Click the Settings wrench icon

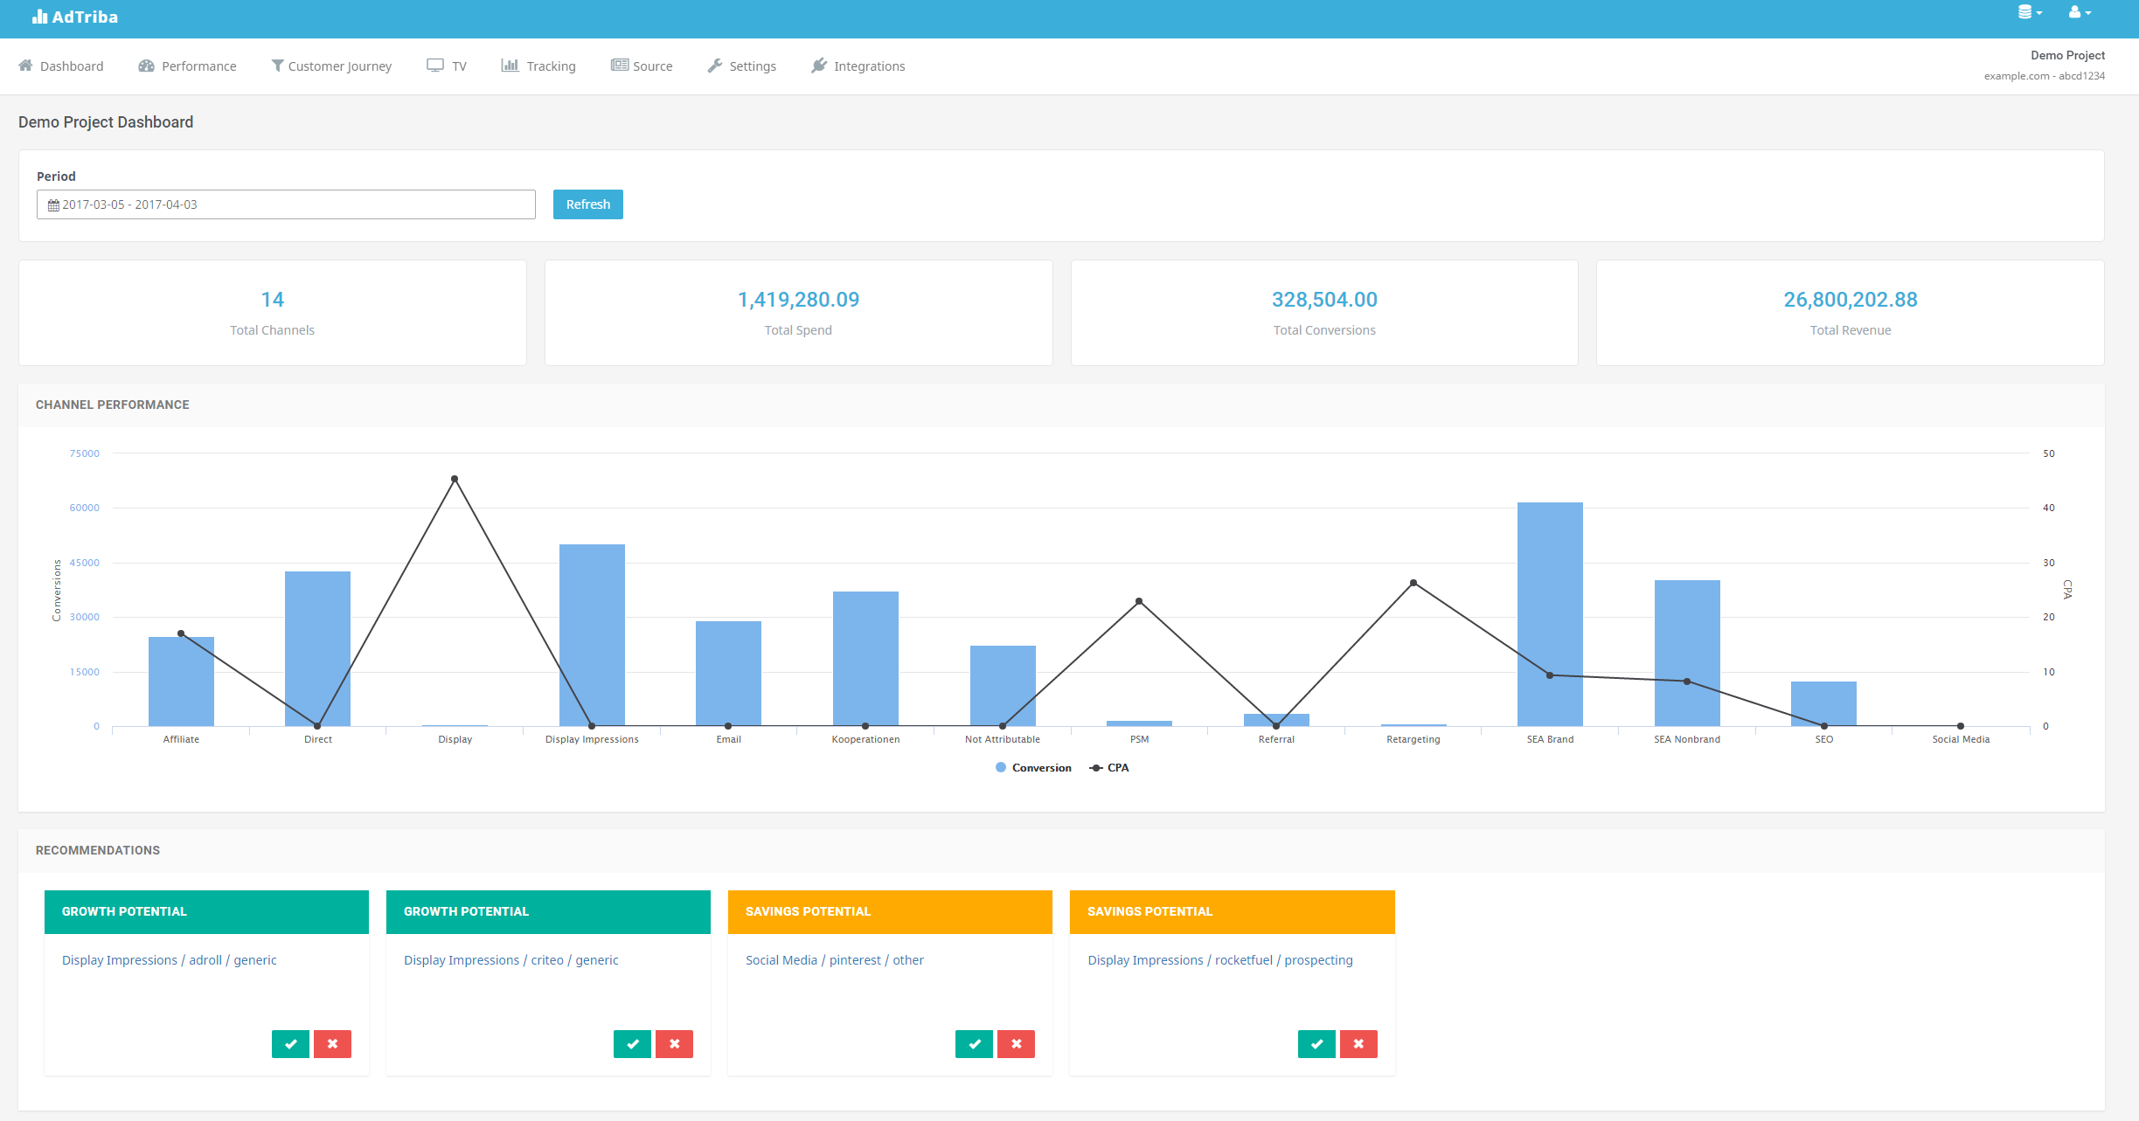[715, 66]
